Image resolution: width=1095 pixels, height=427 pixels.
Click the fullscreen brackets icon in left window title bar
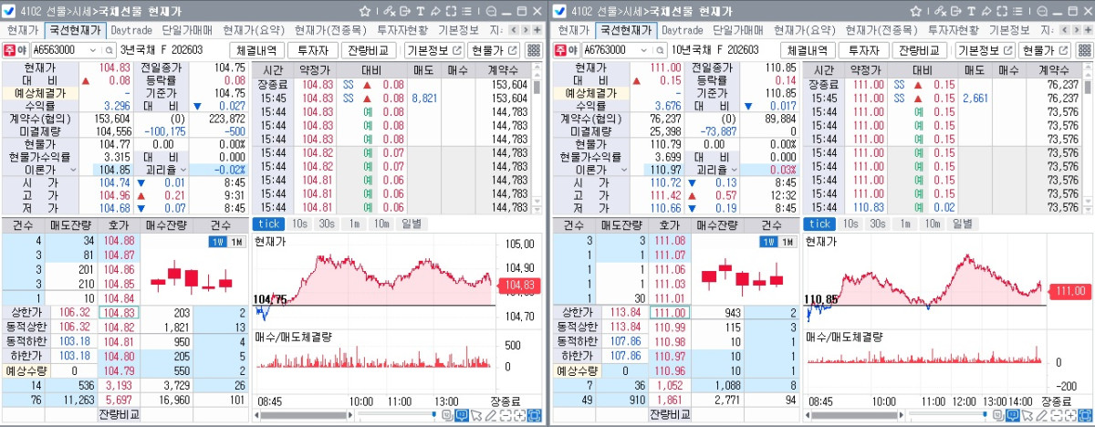point(450,12)
